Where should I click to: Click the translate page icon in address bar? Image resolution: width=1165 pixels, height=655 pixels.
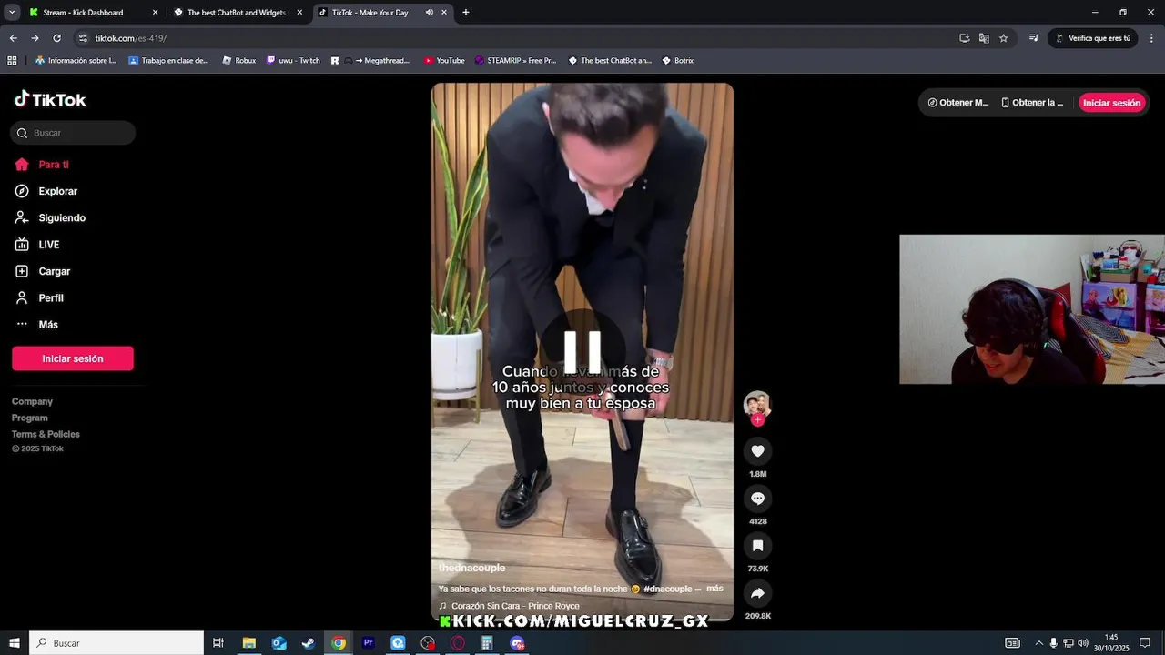pos(984,38)
